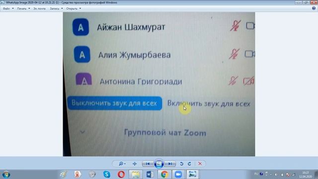318x179 pixels.
Task: Go to the previous photo
Action: coord(148,164)
